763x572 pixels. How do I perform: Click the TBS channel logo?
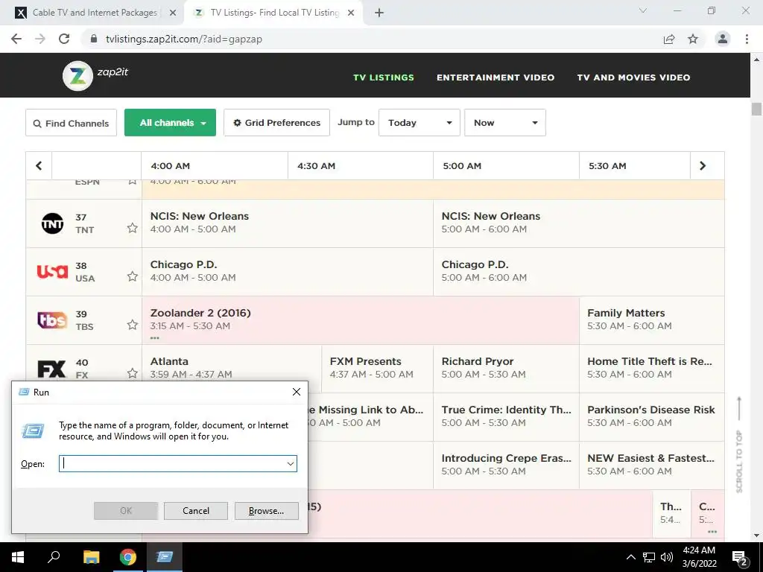pyautogui.click(x=53, y=320)
